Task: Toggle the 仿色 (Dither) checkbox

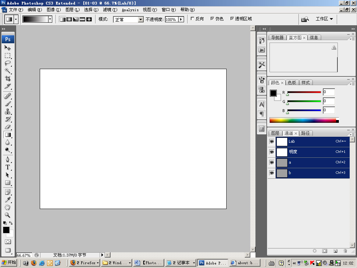Action: point(212,19)
